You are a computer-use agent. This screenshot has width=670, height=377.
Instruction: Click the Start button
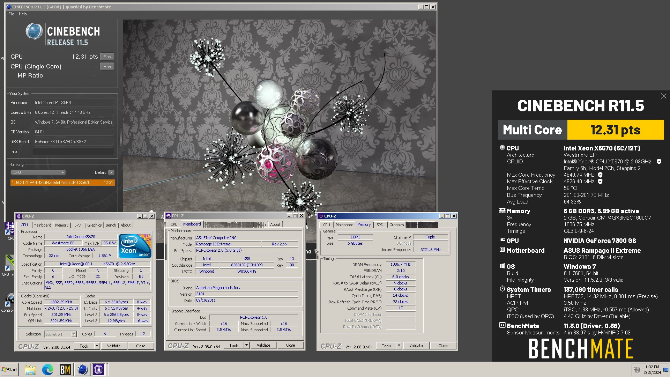pyautogui.click(x=9, y=370)
